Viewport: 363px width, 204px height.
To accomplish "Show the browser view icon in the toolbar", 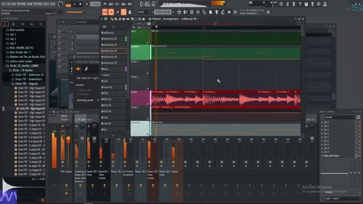I will (204, 12).
